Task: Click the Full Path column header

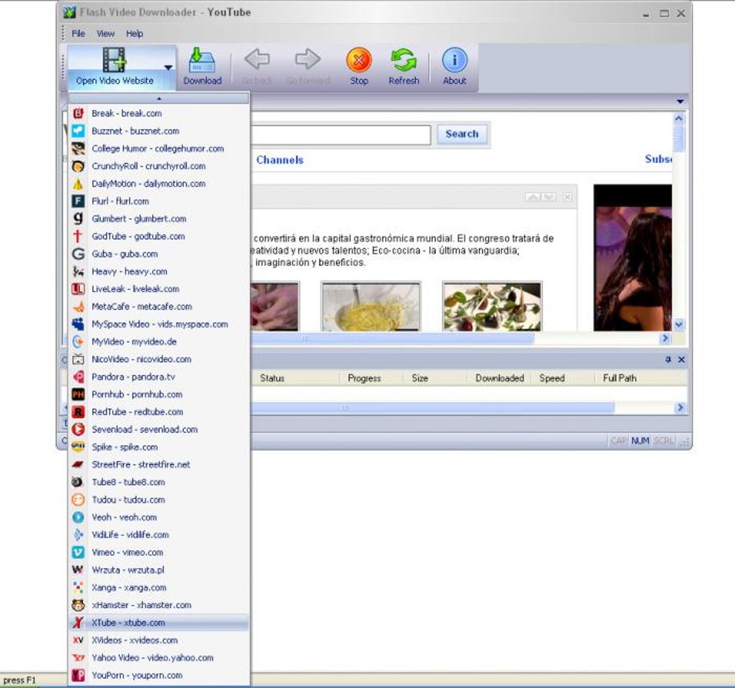Action: pyautogui.click(x=641, y=378)
